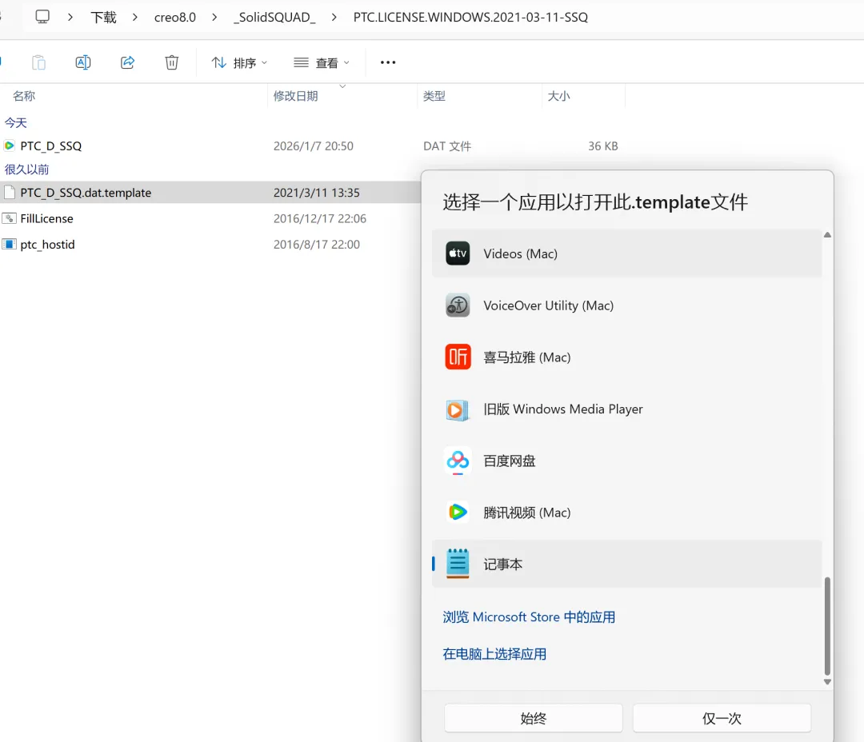Image resolution: width=864 pixels, height=742 pixels.
Task: Expand the chevron after _SolidSQUAD_ in breadcrumb
Action: click(334, 17)
